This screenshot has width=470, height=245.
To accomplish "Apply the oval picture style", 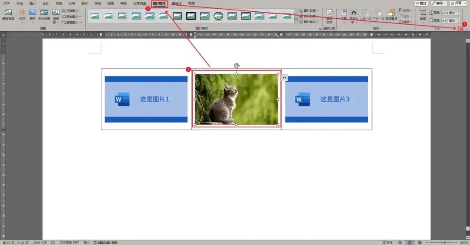I will [x=218, y=16].
